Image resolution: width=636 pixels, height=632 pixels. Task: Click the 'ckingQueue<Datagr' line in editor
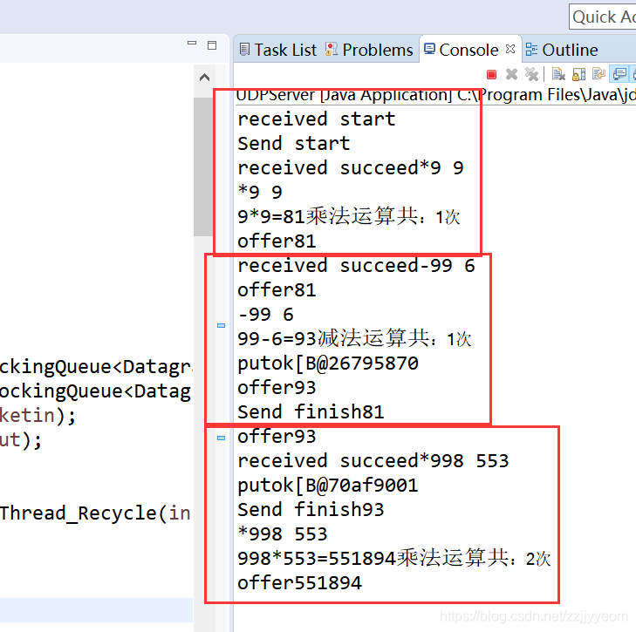coord(96,367)
